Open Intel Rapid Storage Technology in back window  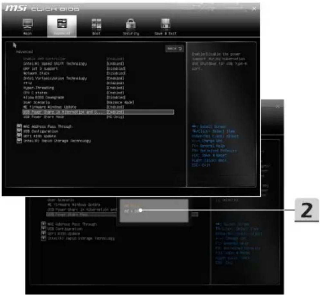pos(81,239)
